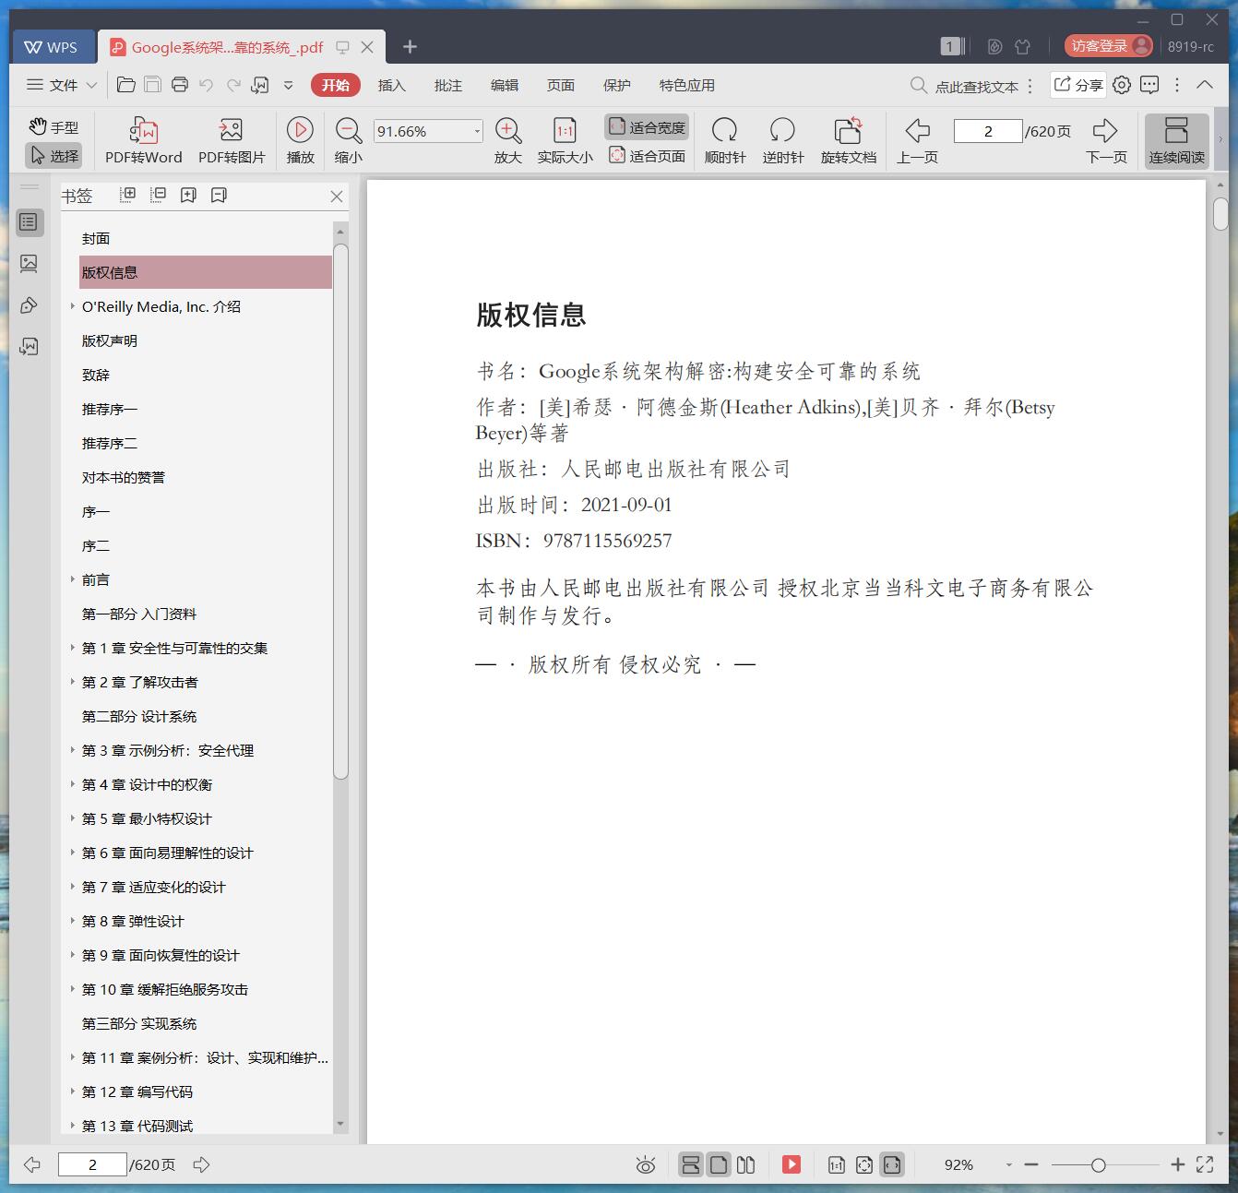Viewport: 1238px width, 1193px height.
Task: Close the Google系统架构 PDF tab
Action: 367,47
